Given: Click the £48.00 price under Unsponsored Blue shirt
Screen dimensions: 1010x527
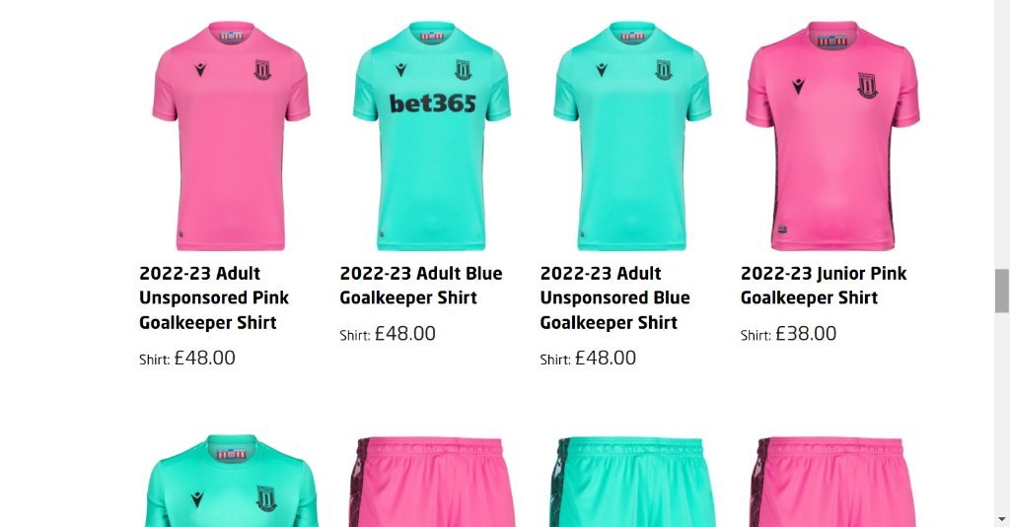Looking at the screenshot, I should 606,358.
